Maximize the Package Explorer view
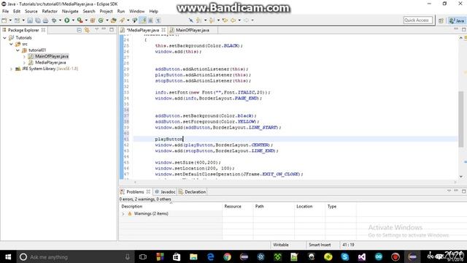This screenshot has width=467, height=263. [112, 29]
